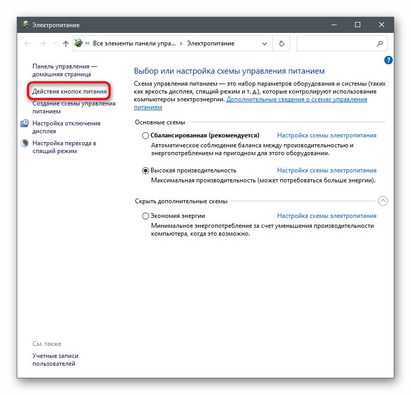Open Панель управления — домашняя страница
The height and width of the screenshot is (395, 411).
coord(65,70)
